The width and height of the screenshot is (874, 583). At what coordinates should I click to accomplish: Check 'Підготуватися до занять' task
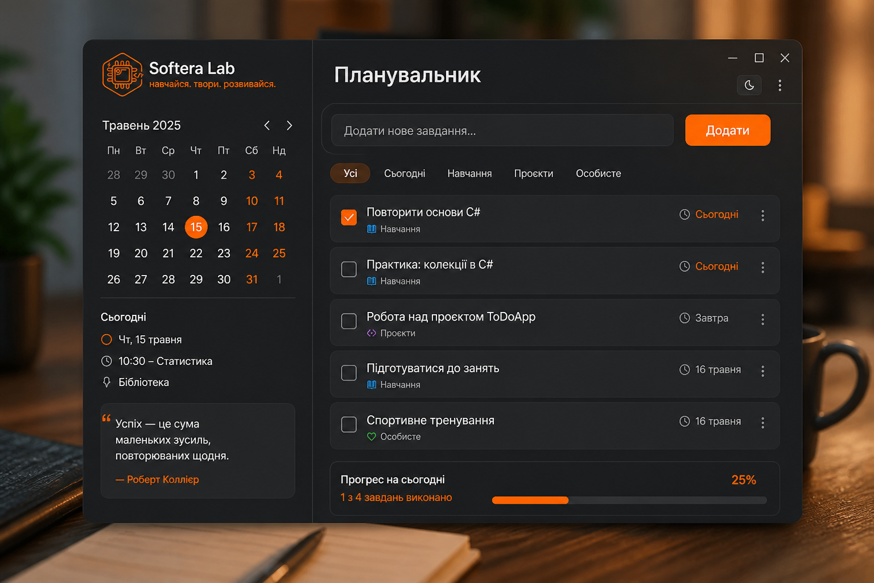pyautogui.click(x=349, y=372)
